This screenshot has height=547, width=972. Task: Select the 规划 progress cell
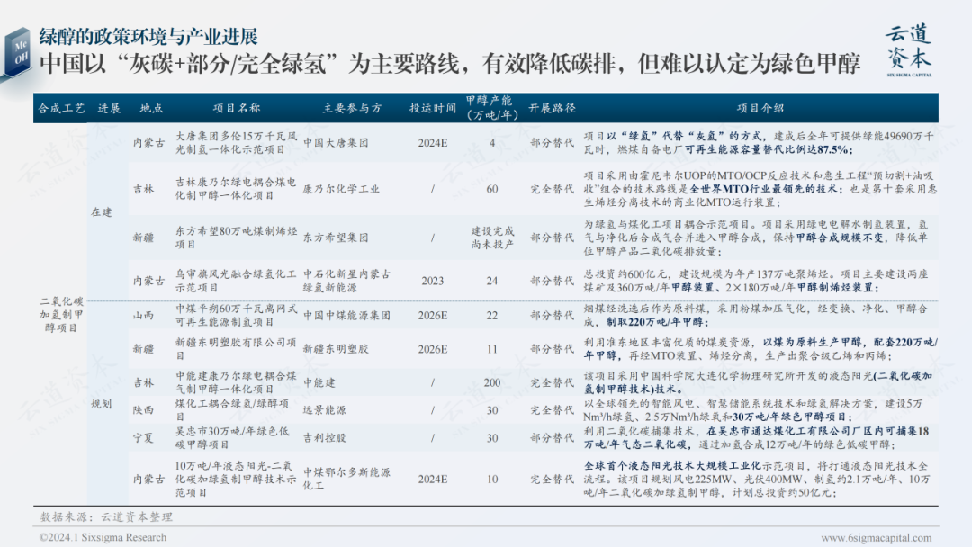point(102,404)
